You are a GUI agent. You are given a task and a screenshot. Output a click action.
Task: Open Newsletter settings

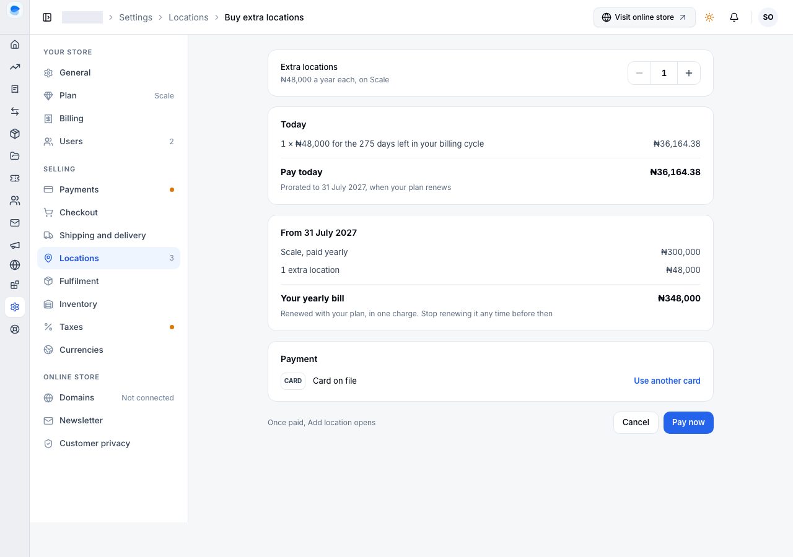pos(108,420)
